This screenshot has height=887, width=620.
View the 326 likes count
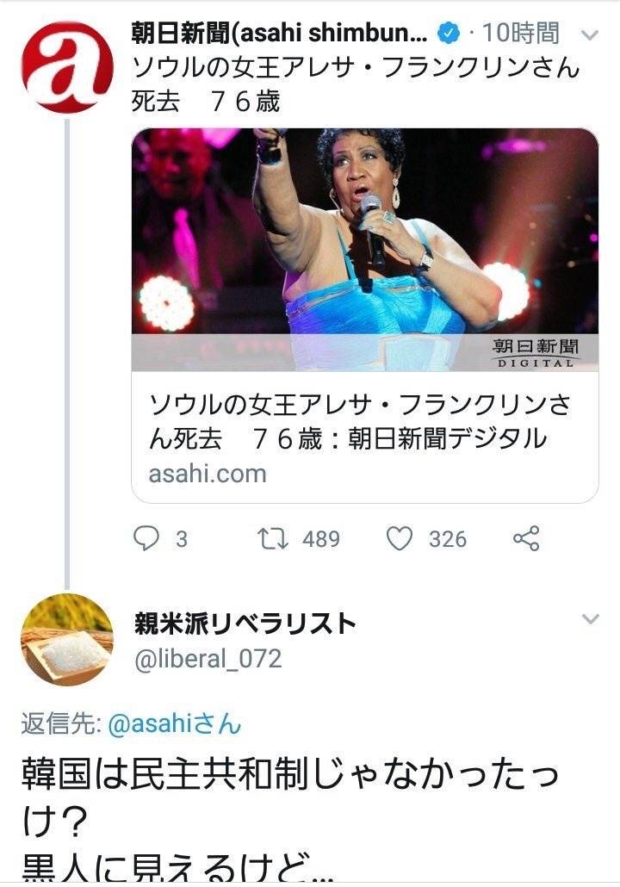coord(447,539)
